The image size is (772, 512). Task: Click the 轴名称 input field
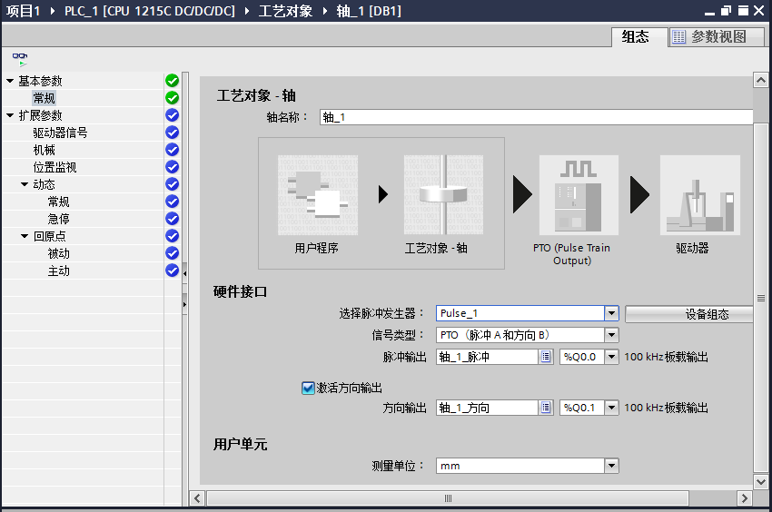[x=536, y=117]
